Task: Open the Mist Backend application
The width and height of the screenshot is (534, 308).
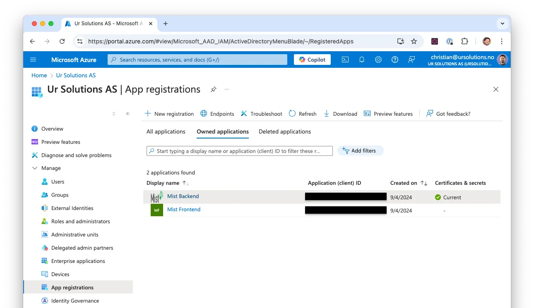Action: [x=183, y=196]
